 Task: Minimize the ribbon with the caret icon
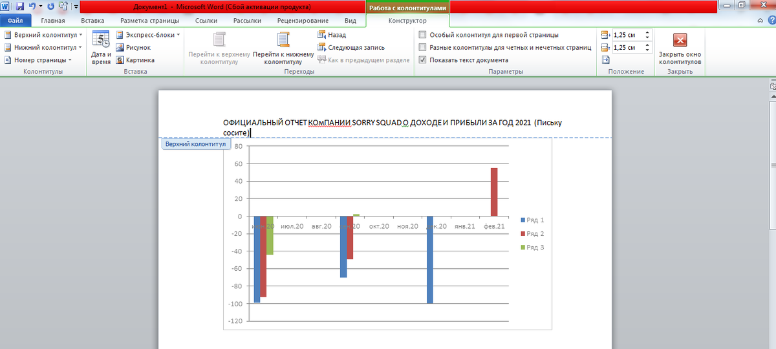tap(759, 21)
